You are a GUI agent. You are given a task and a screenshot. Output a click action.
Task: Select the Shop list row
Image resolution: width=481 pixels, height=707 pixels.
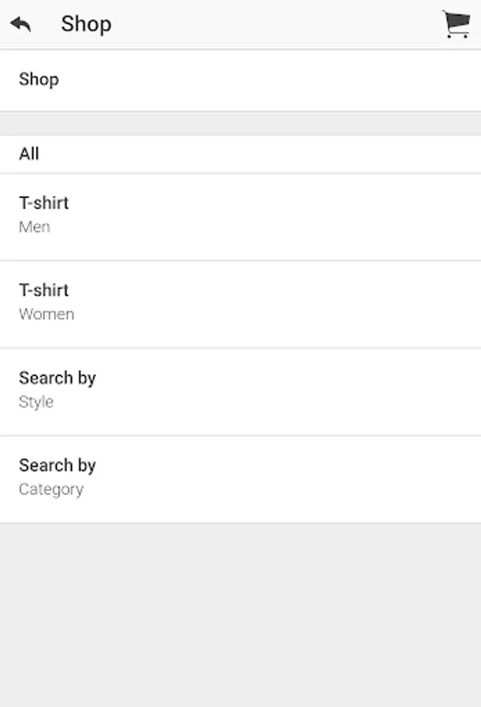coord(240,80)
